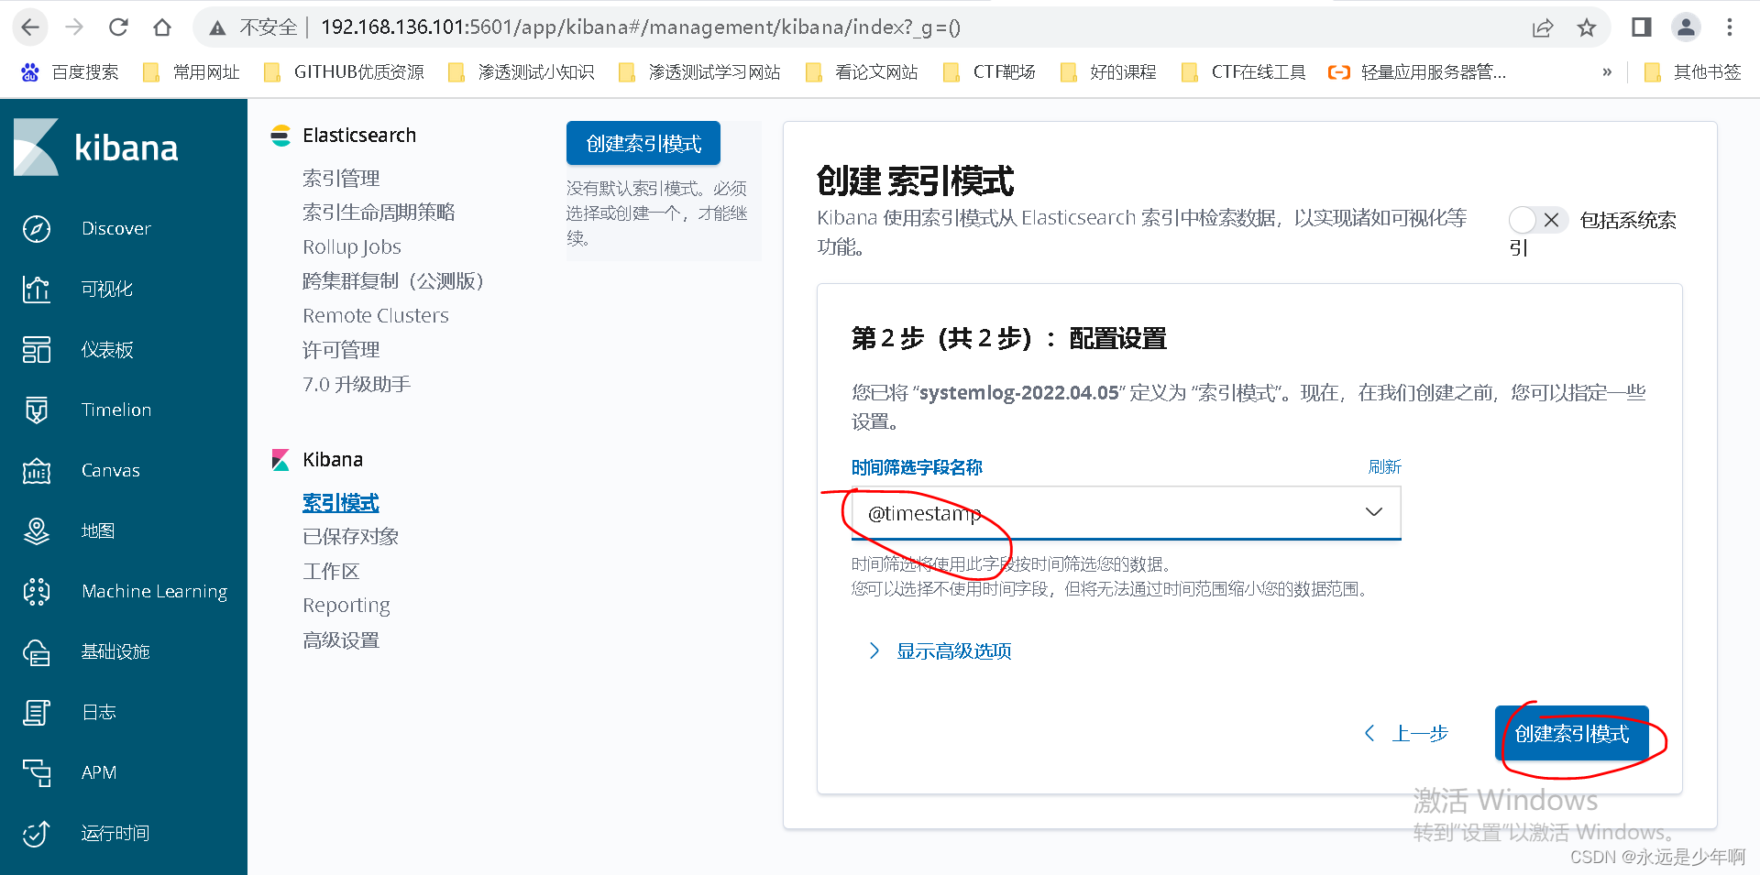Open the Dashboard icon
This screenshot has height=875, width=1760.
point(37,349)
